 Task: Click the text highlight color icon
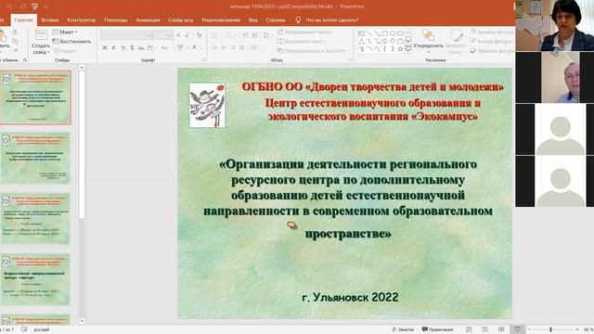(181, 47)
